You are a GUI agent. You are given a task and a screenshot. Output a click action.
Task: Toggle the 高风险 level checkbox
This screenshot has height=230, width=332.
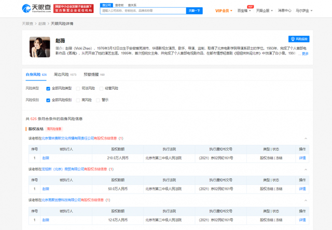(x=78, y=100)
